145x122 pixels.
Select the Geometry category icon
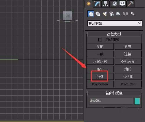91,14
